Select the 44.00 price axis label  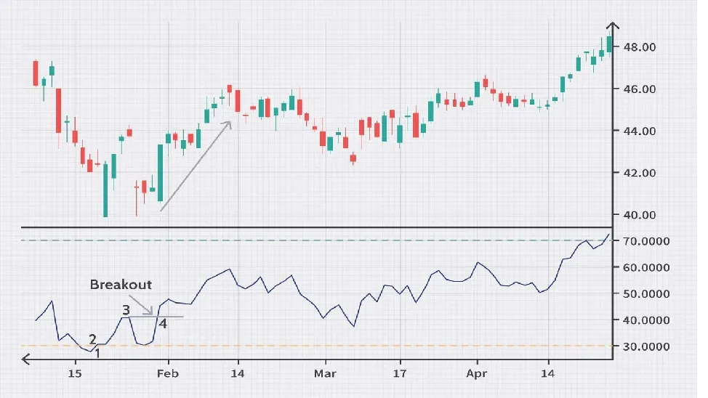tap(640, 131)
